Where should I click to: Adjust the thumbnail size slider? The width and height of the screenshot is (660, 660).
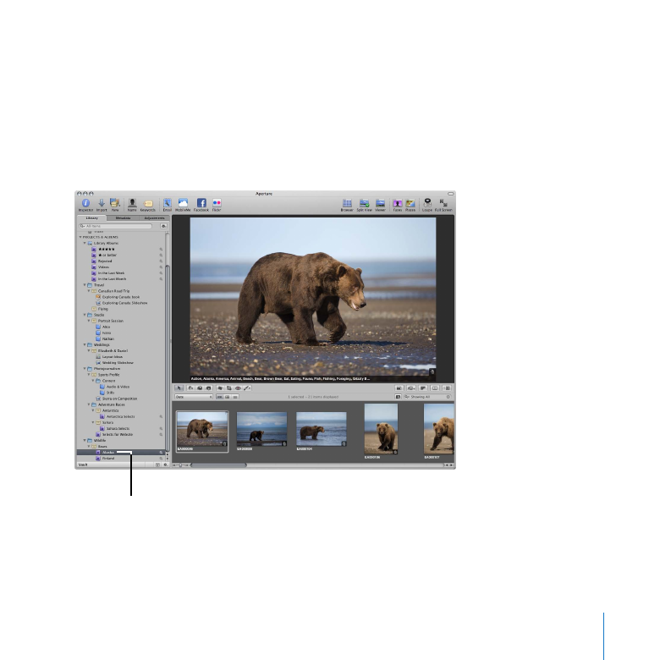click(x=181, y=465)
